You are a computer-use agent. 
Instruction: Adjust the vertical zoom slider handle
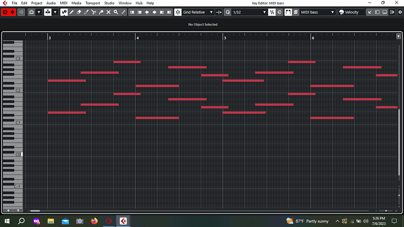point(399,195)
